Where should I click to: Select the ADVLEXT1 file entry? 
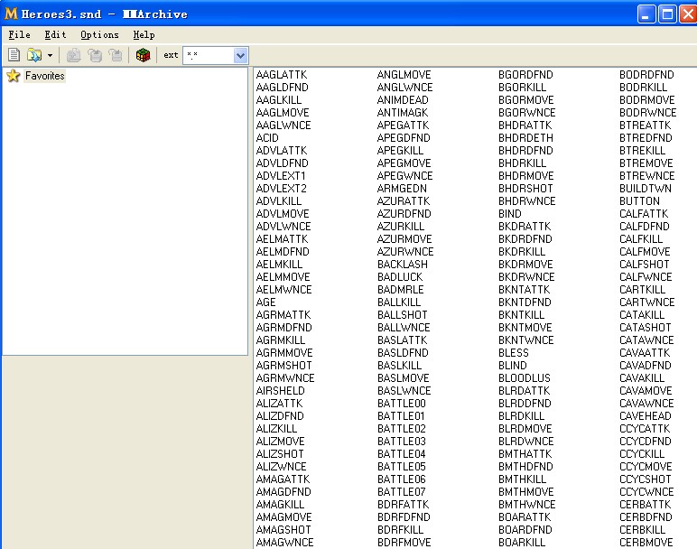[281, 175]
